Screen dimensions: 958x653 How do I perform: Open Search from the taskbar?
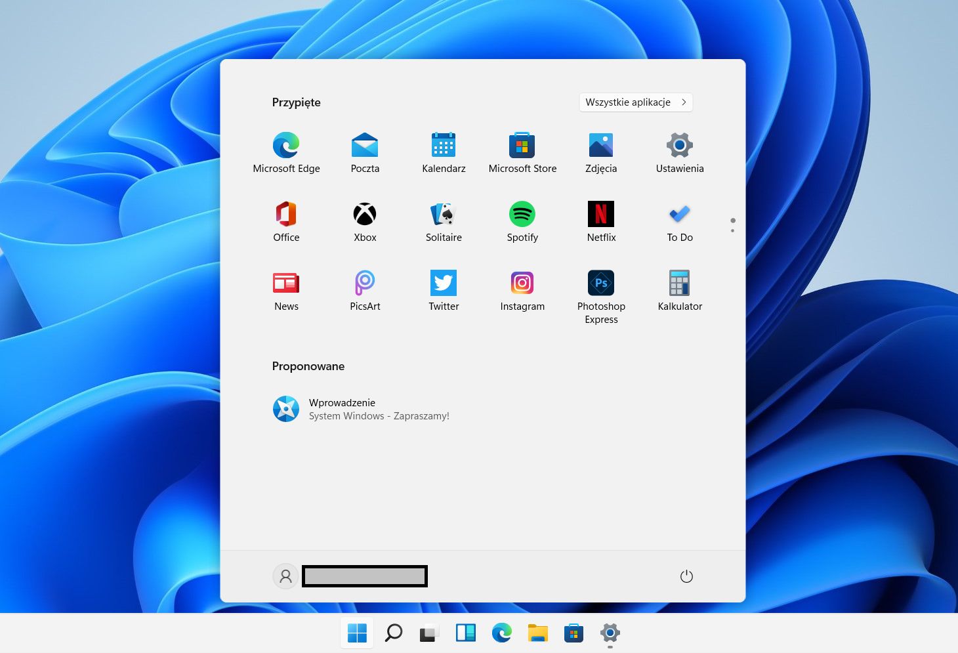(x=393, y=633)
